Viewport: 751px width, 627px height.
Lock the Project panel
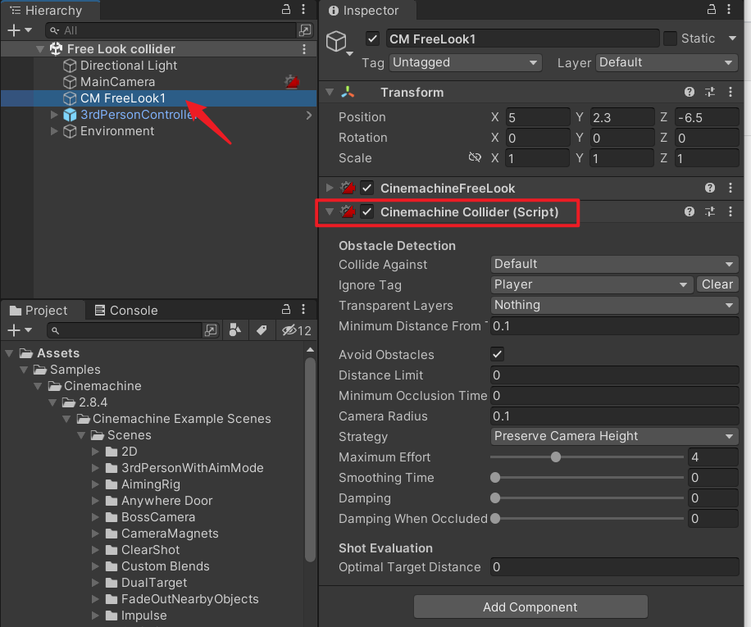point(286,309)
